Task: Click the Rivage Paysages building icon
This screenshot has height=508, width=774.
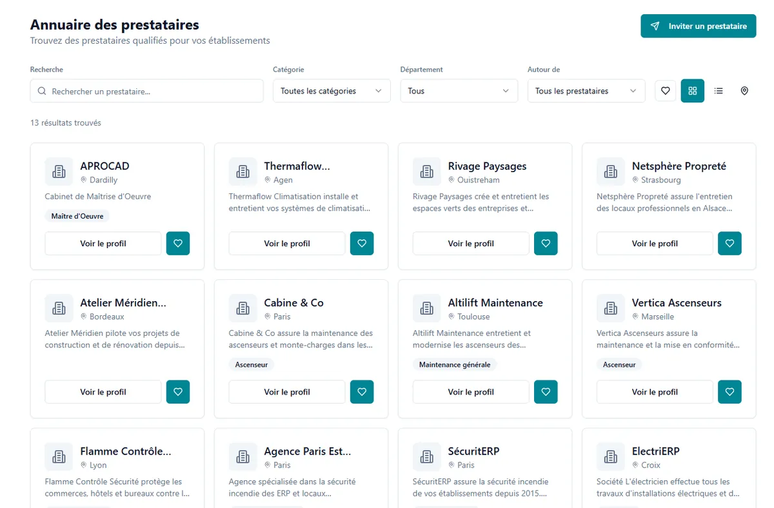Action: tap(426, 171)
